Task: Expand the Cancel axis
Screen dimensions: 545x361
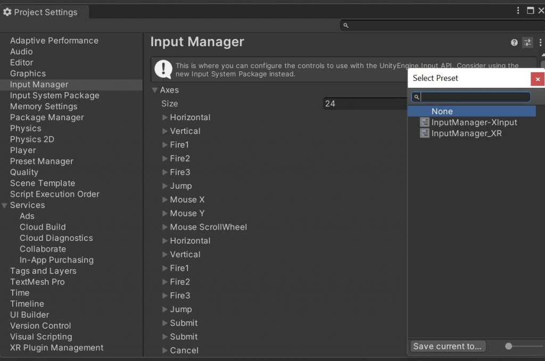Action: [x=165, y=350]
